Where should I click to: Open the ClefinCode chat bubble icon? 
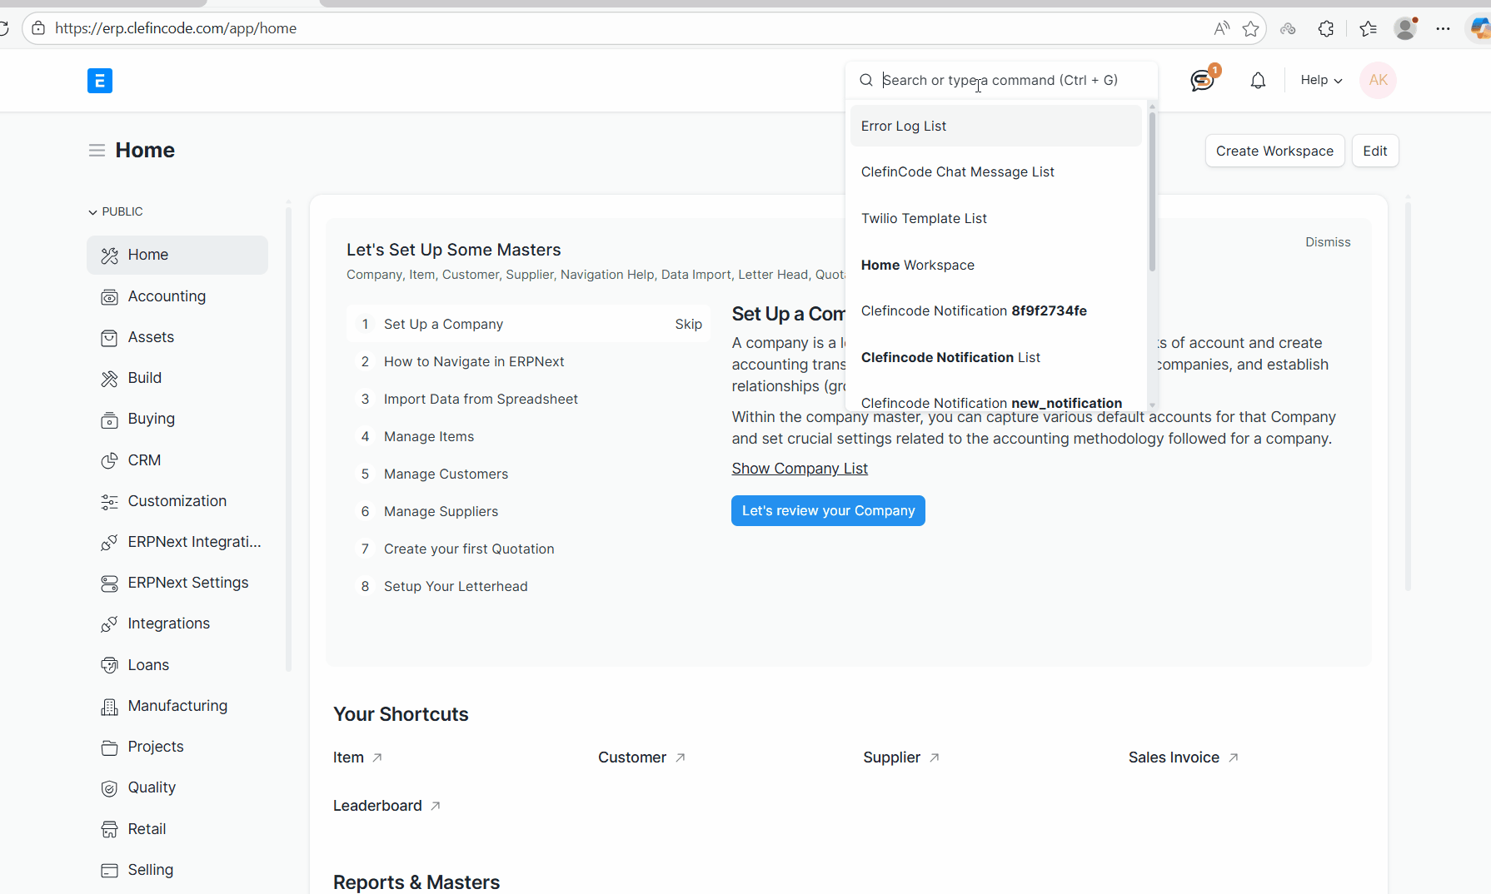(1202, 80)
